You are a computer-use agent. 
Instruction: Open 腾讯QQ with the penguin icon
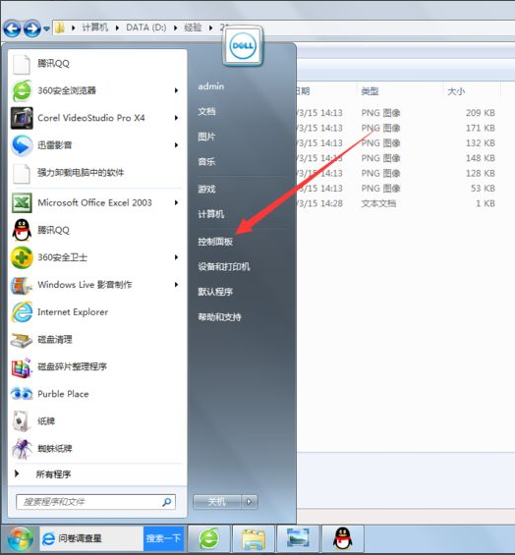click(x=95, y=230)
